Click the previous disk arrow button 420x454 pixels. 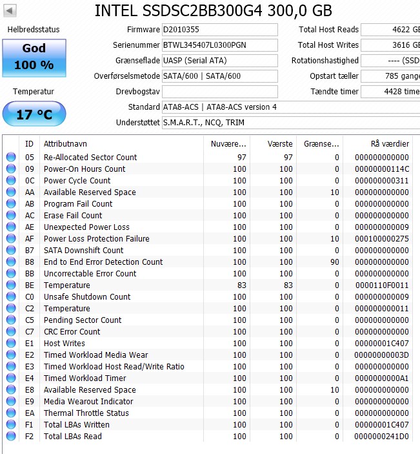(x=10, y=11)
